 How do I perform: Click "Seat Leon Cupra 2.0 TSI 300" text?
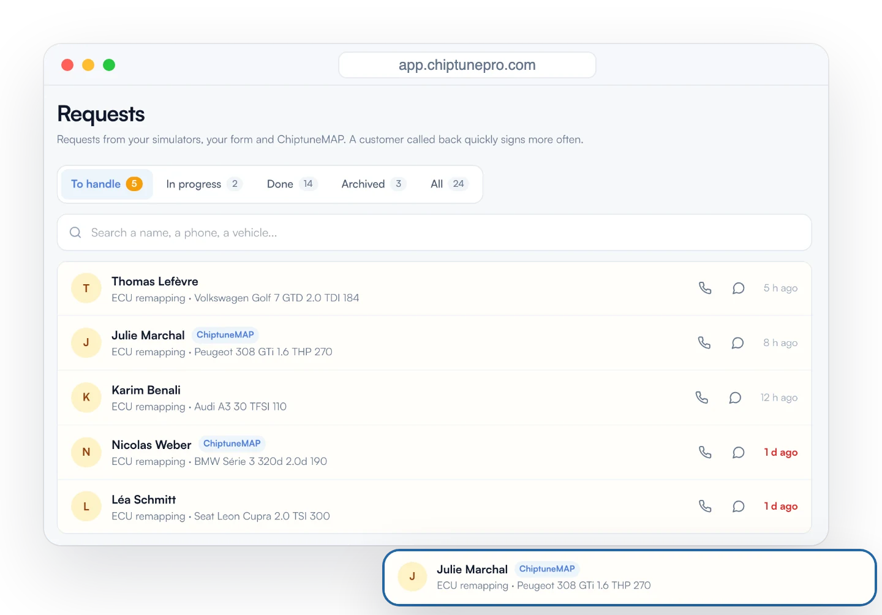pos(262,516)
